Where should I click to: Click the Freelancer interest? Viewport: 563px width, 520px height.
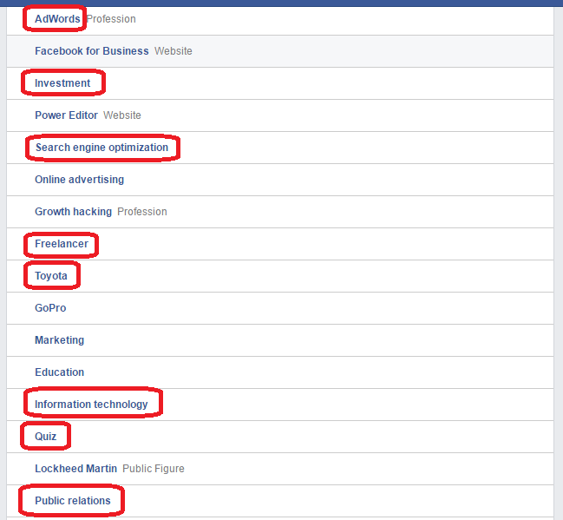[x=62, y=244]
